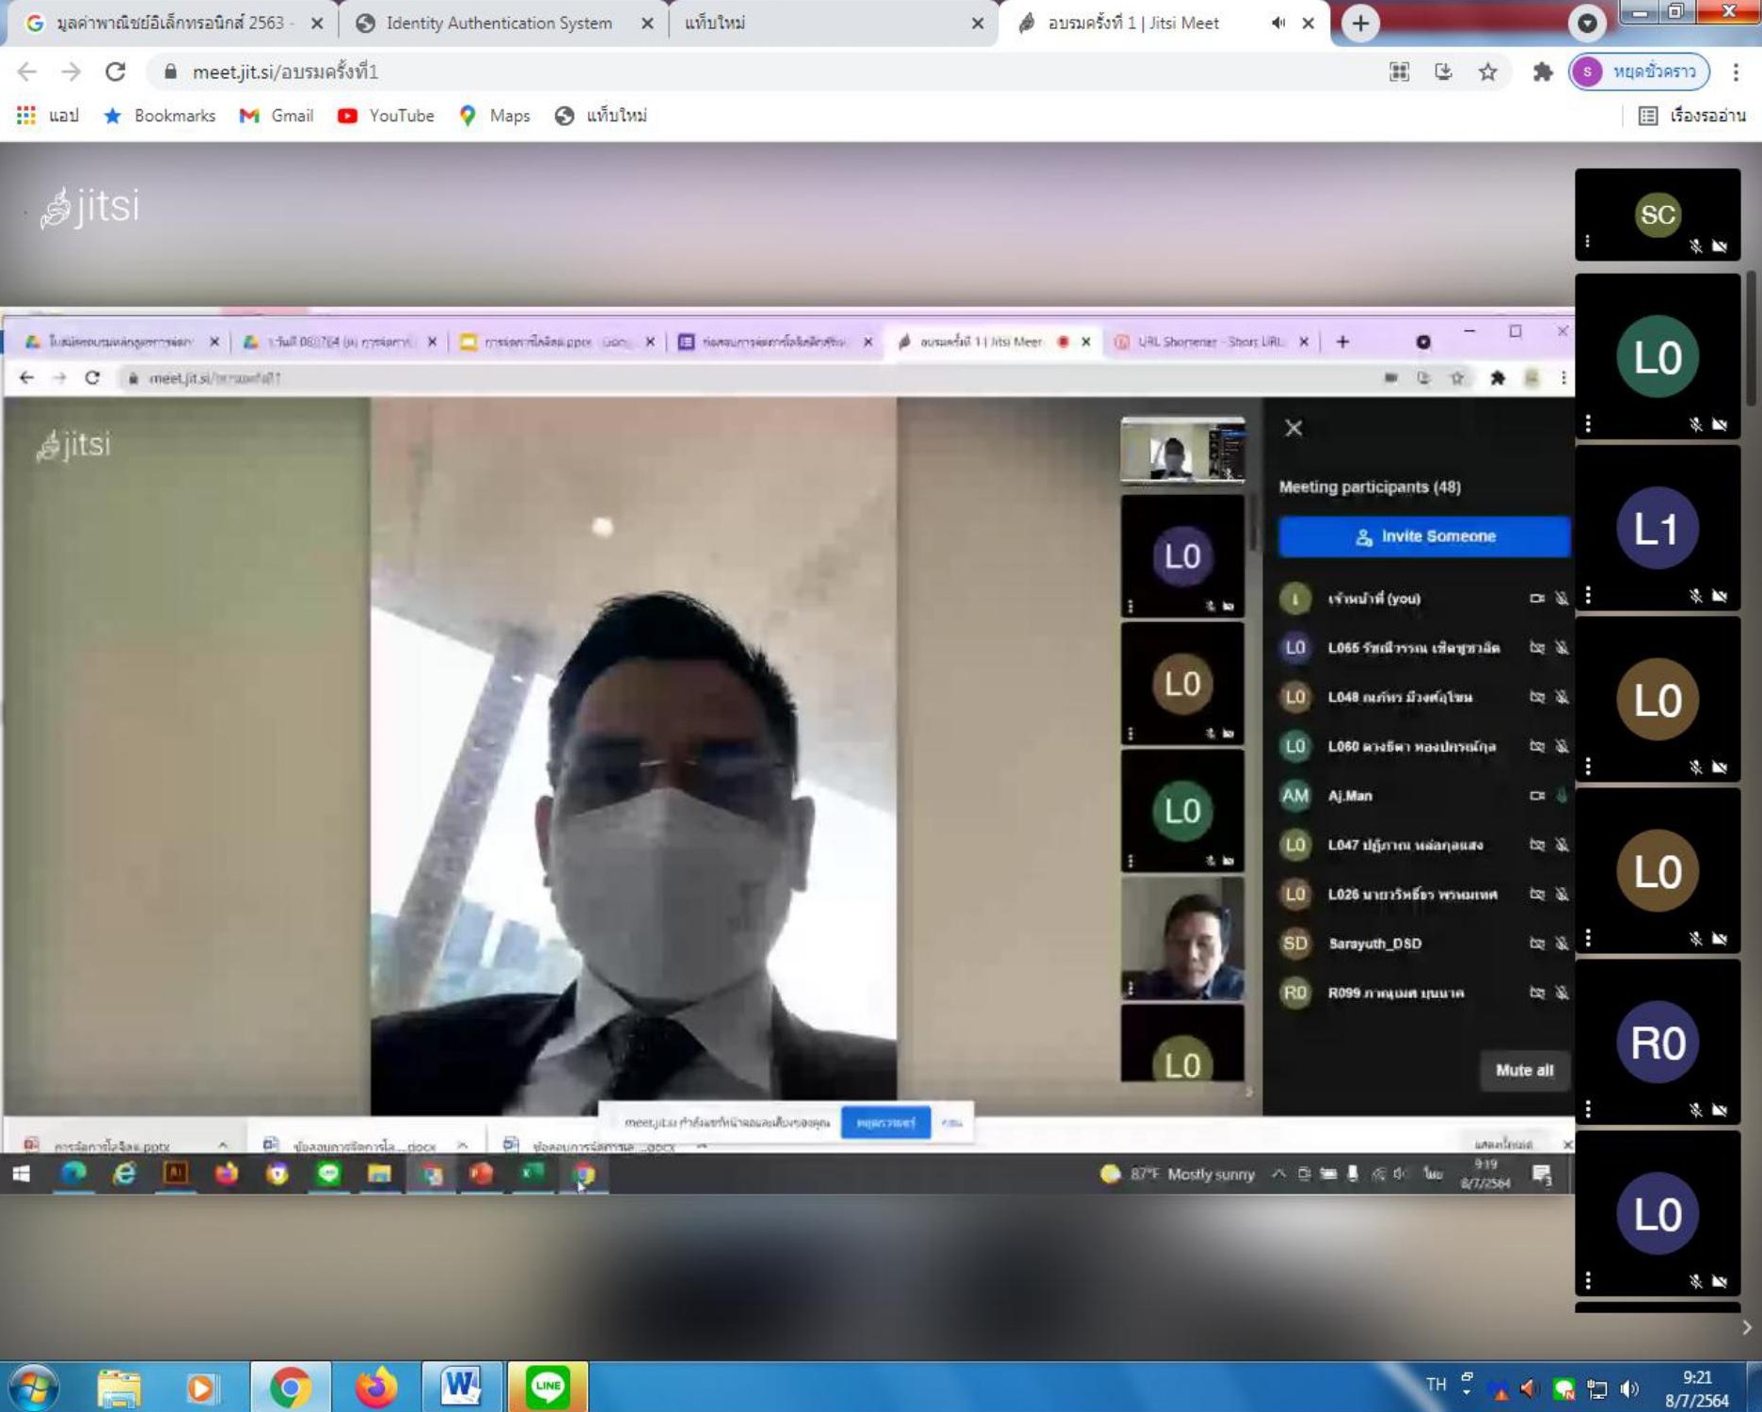Viewport: 1762px width, 1412px height.
Task: Launch LINE from the Windows taskbar
Action: [548, 1387]
